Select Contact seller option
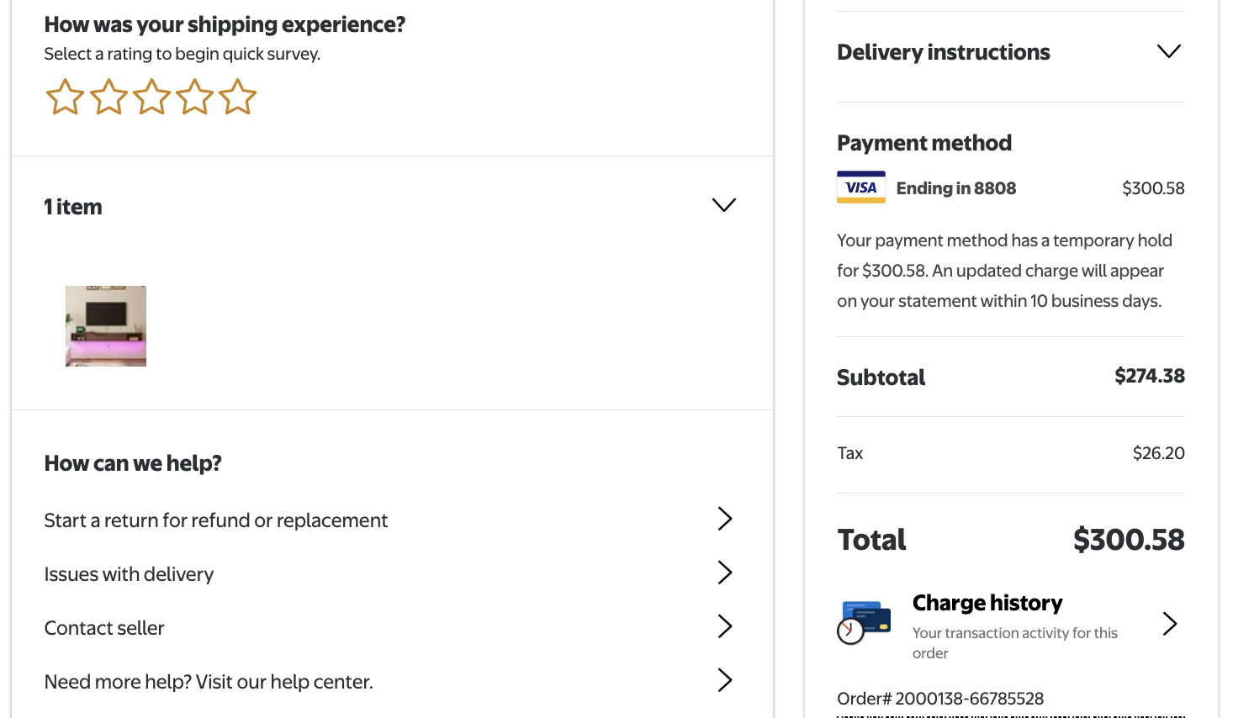The width and height of the screenshot is (1233, 718). coord(104,628)
